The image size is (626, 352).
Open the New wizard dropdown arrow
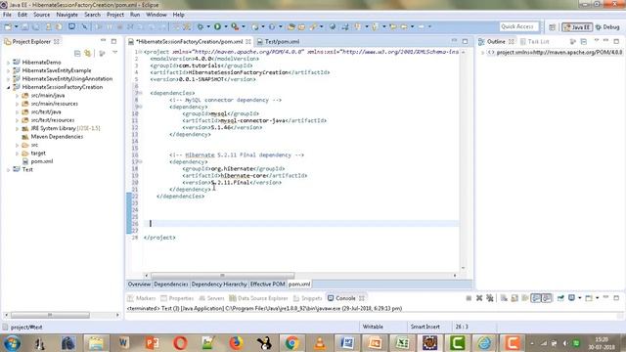pyautogui.click(x=16, y=26)
